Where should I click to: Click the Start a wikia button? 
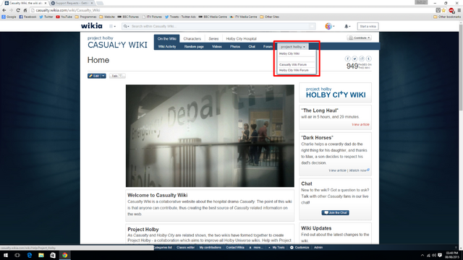click(x=368, y=26)
